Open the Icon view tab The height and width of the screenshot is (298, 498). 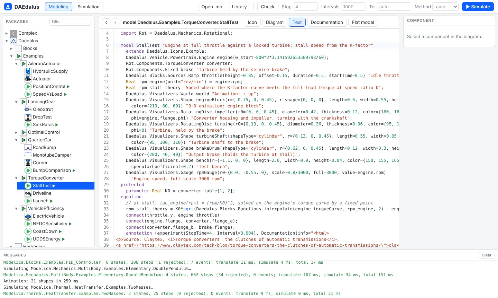pos(252,22)
